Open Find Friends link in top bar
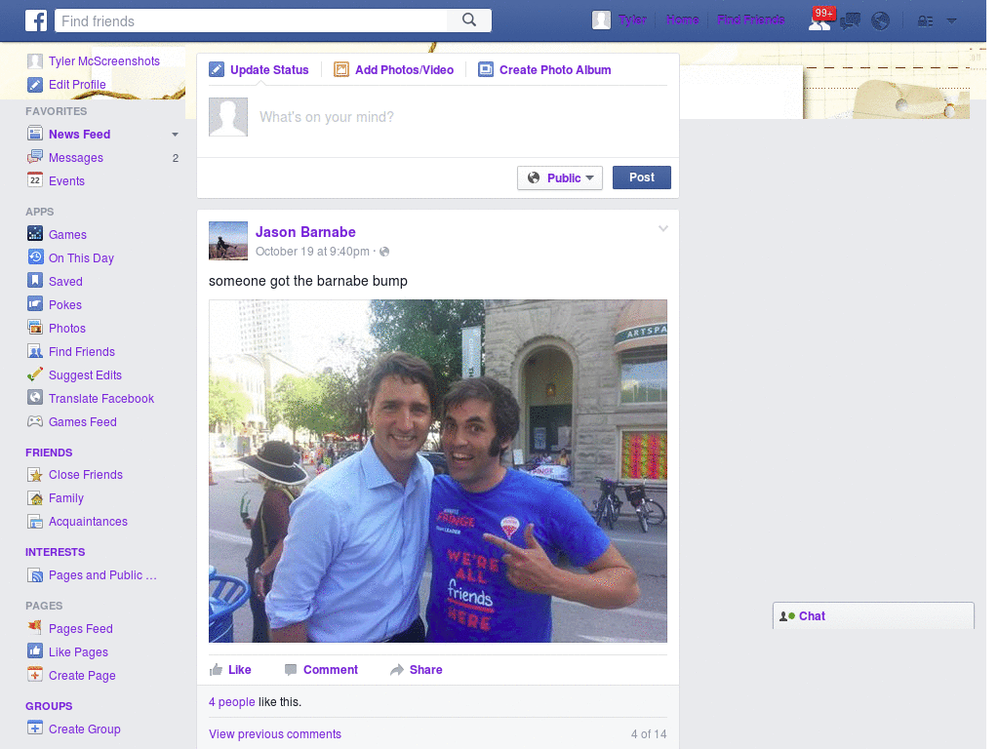This screenshot has width=999, height=749. pyautogui.click(x=750, y=20)
